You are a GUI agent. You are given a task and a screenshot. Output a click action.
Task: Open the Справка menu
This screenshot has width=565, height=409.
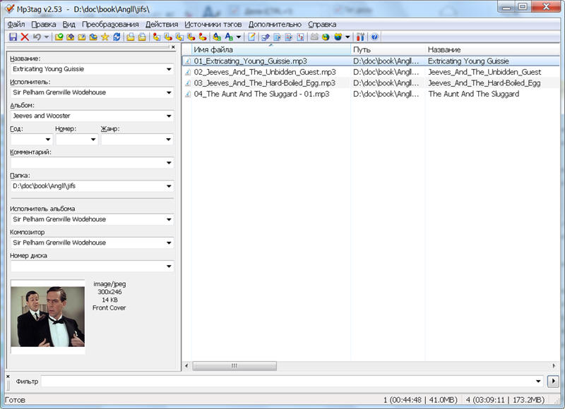pos(322,24)
